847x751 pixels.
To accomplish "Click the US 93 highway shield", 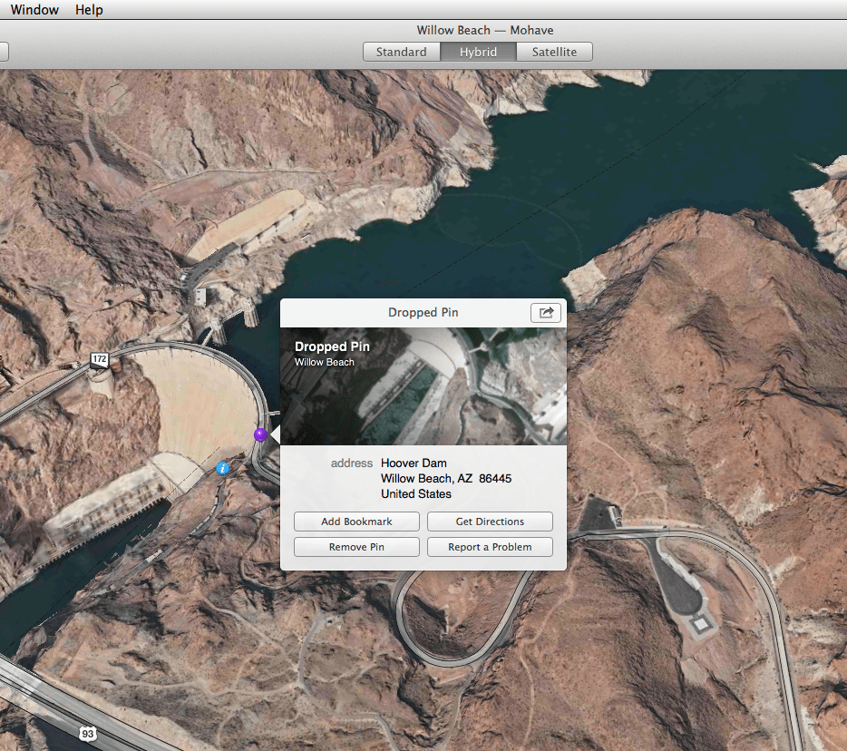I will 87,735.
